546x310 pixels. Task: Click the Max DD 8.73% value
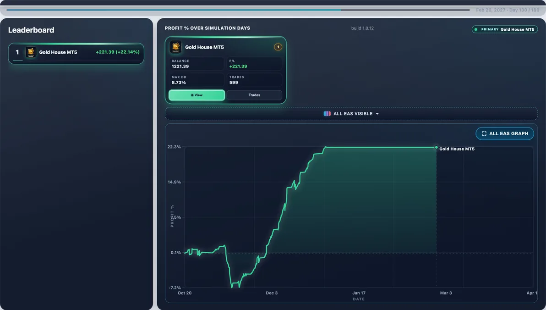179,83
